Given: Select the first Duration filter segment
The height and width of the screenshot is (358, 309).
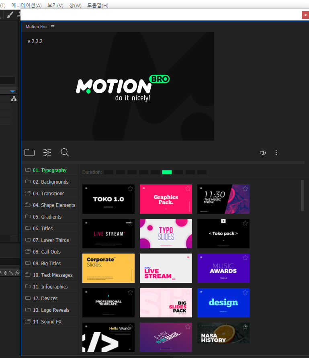Looking at the screenshot, I should click(109, 172).
